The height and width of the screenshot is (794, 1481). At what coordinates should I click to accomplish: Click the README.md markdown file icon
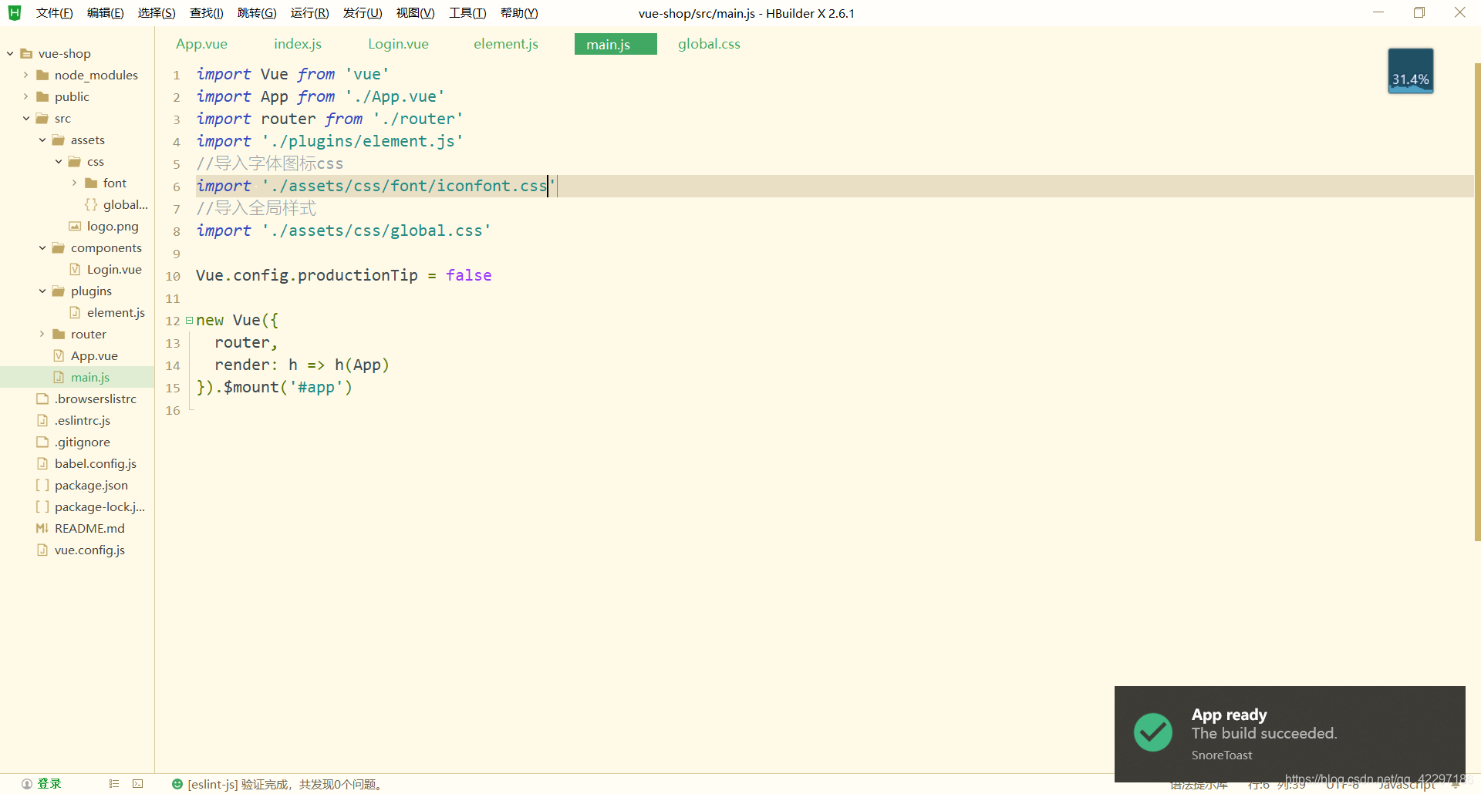point(42,528)
